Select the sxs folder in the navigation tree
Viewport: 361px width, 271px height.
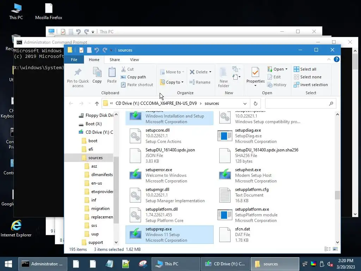[x=94, y=225]
